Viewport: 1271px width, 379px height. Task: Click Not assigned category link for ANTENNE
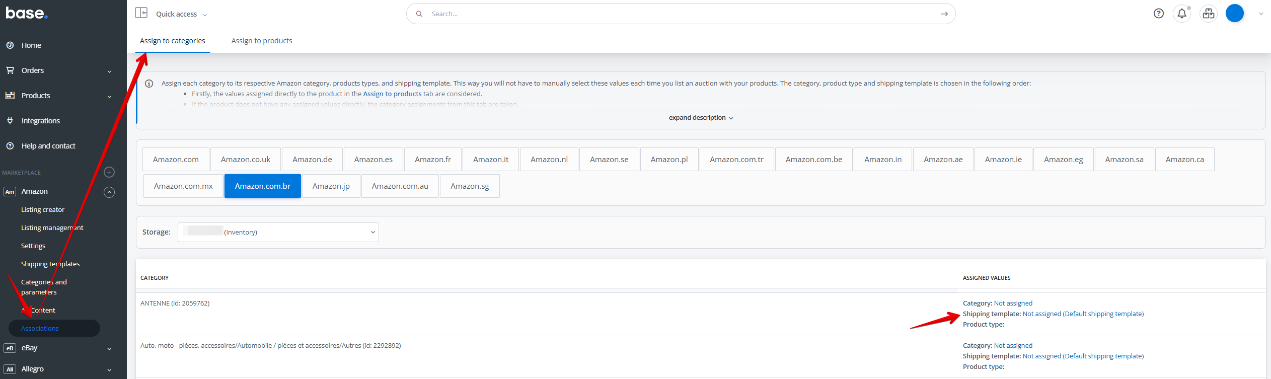tap(1013, 304)
